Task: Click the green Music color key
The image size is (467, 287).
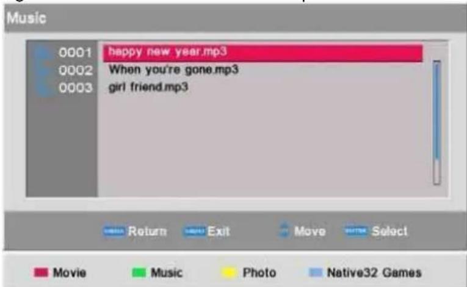Action: [x=139, y=272]
